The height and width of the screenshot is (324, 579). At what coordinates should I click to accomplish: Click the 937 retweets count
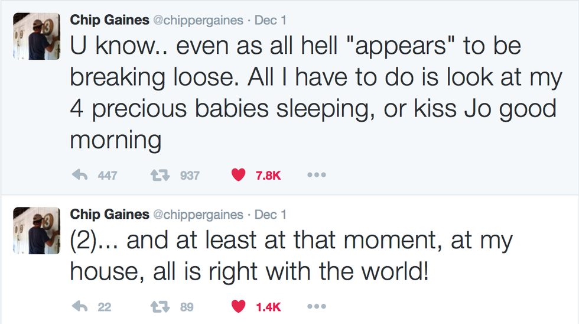[x=190, y=176]
